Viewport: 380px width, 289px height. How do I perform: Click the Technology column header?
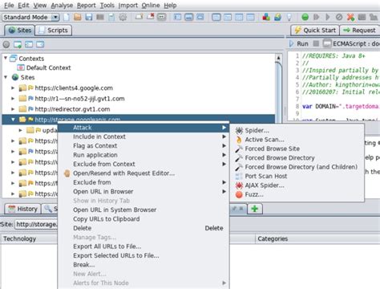pyautogui.click(x=30, y=238)
